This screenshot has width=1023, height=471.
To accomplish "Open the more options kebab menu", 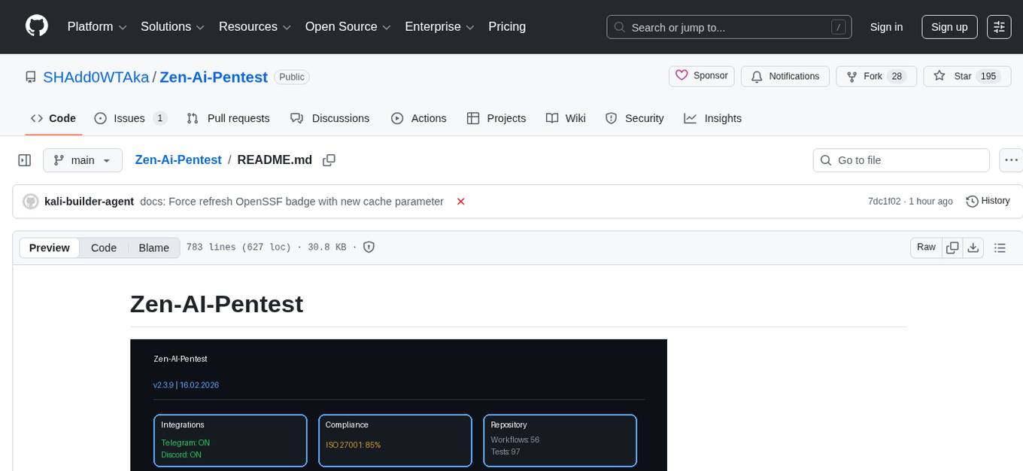I will click(x=1011, y=160).
